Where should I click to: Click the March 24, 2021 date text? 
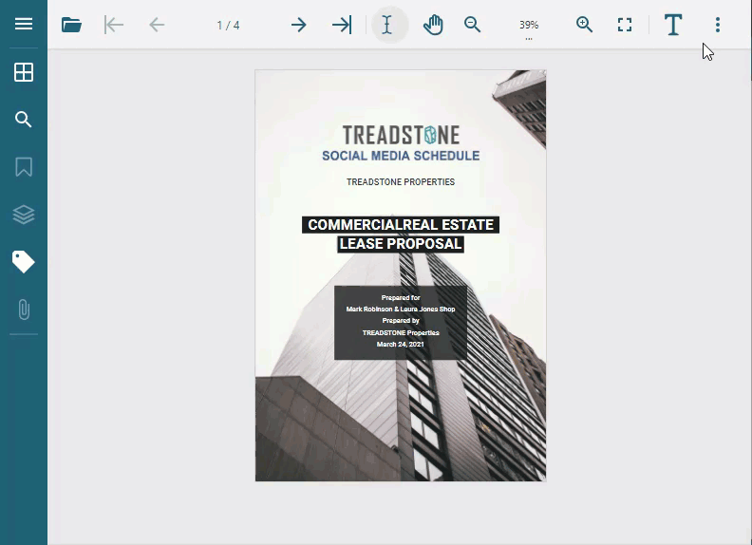coord(401,344)
